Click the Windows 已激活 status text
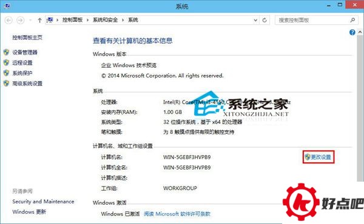 (121, 214)
